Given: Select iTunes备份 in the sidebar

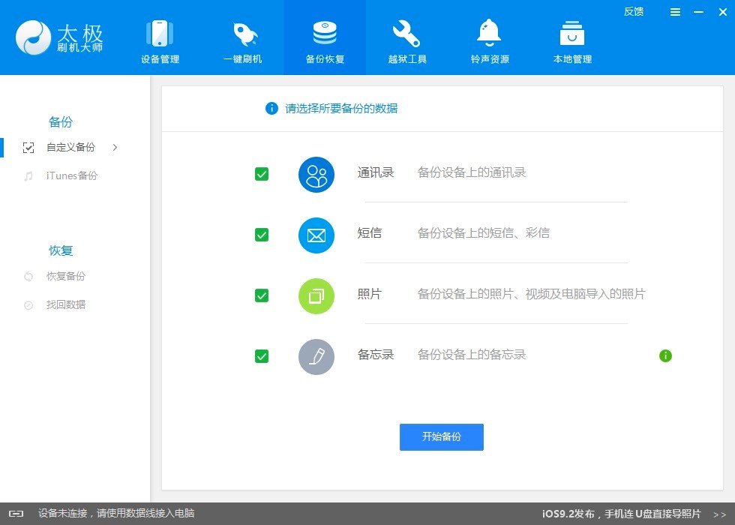Looking at the screenshot, I should [x=71, y=176].
